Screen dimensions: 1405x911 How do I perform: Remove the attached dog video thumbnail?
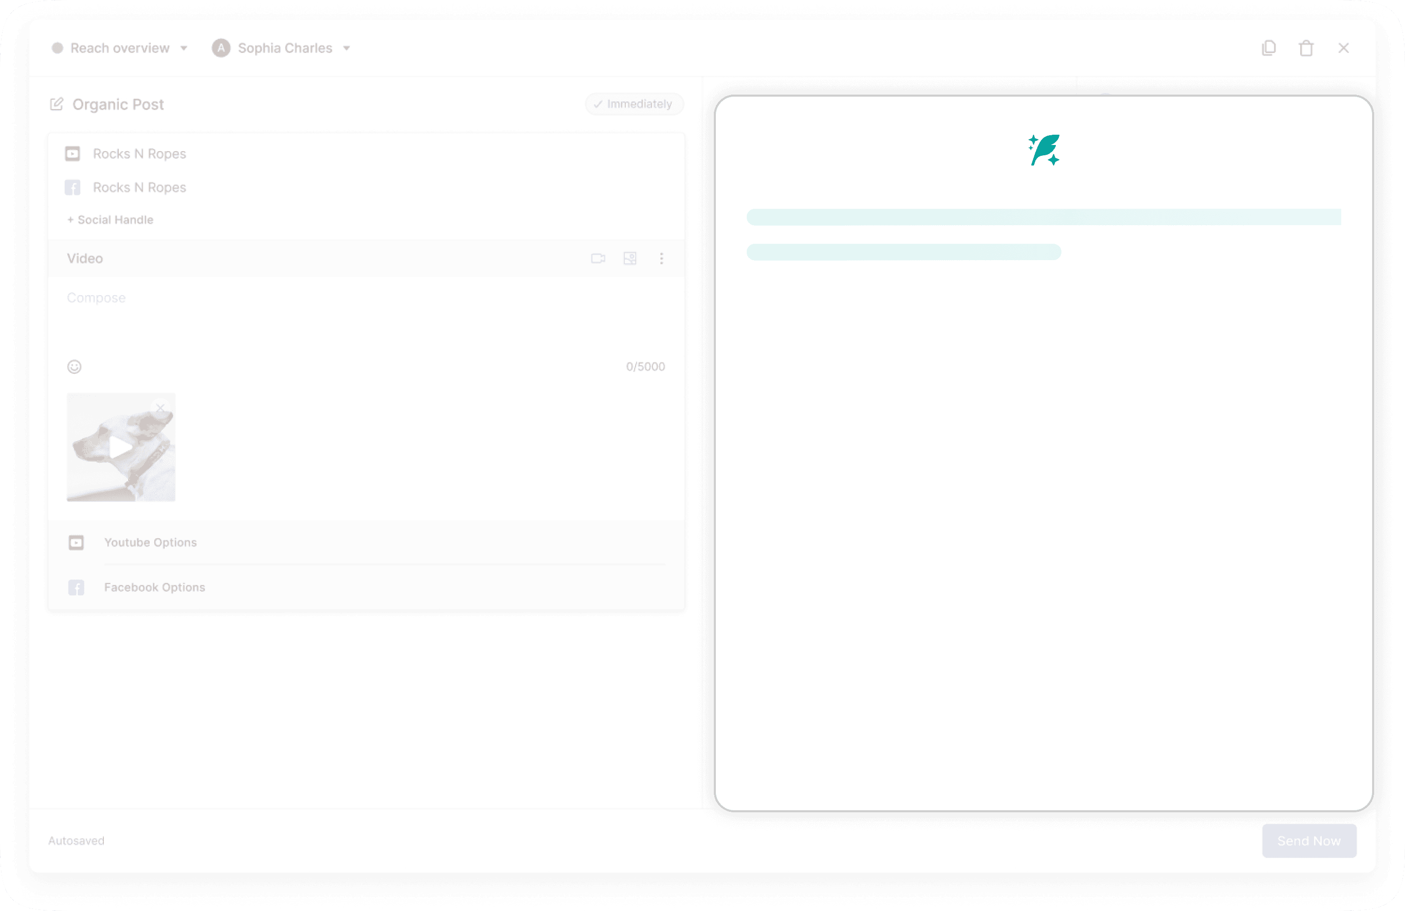(160, 408)
